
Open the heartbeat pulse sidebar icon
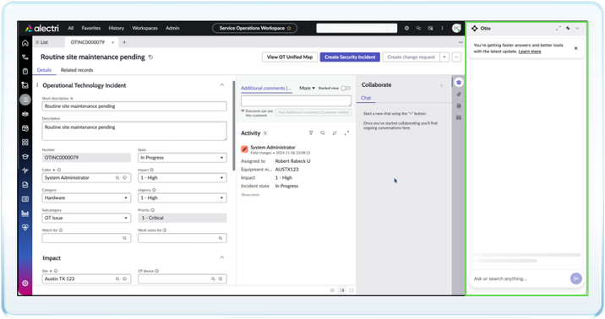[25, 170]
